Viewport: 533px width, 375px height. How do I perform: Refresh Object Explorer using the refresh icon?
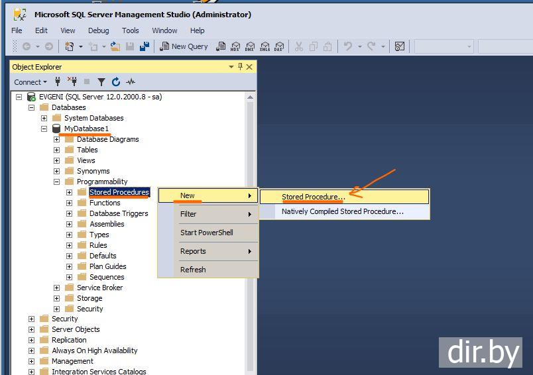[x=116, y=82]
